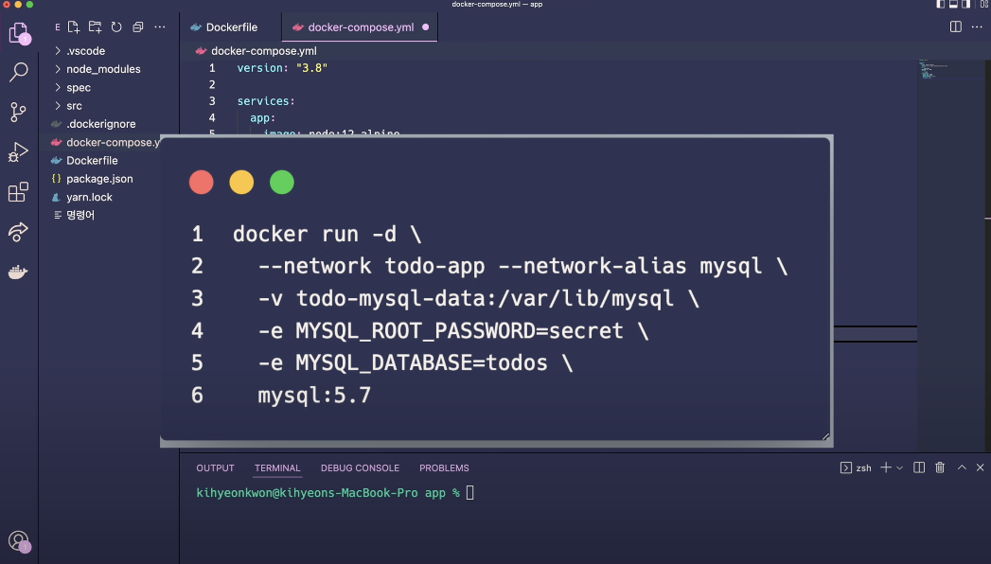The image size is (991, 564).
Task: Click MYSQL_DATABASE=todos line in overlay snippet
Action: [x=416, y=363]
